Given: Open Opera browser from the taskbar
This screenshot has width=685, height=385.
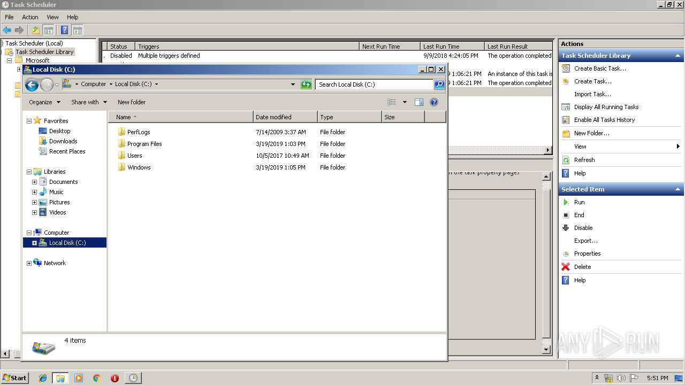Looking at the screenshot, I should point(115,378).
